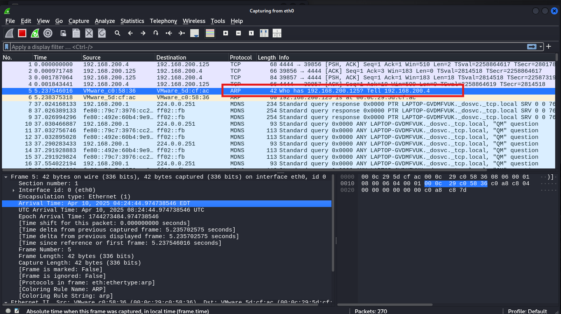Restart the current capture with green fin
Screen dimensions: 561x314
tap(35, 33)
